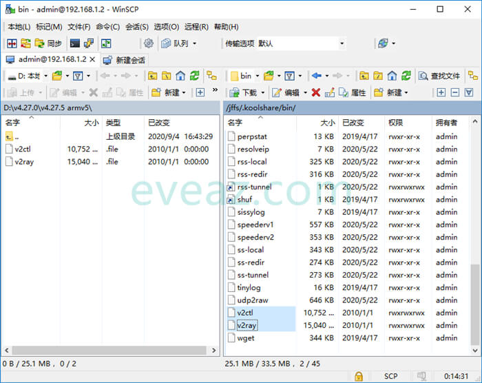The width and height of the screenshot is (482, 383).
Task: Expand the transfer settings 默认 dropdown
Action: [x=342, y=43]
